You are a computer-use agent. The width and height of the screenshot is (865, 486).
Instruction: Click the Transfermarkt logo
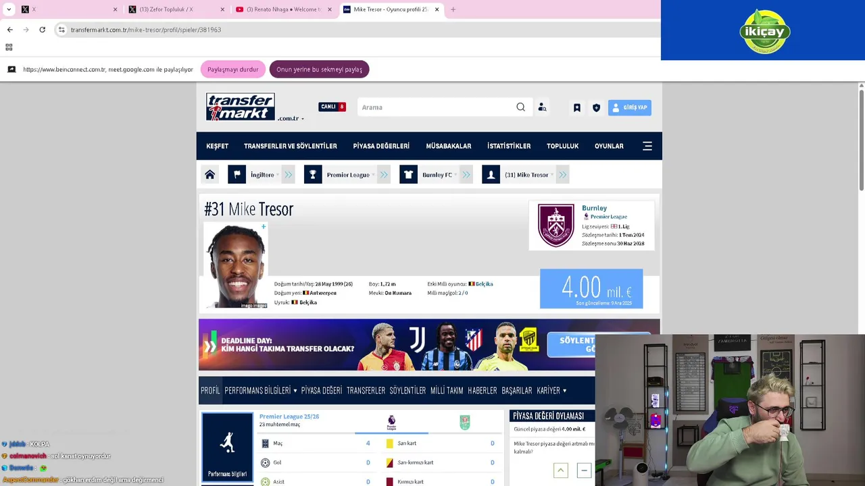[x=240, y=107]
